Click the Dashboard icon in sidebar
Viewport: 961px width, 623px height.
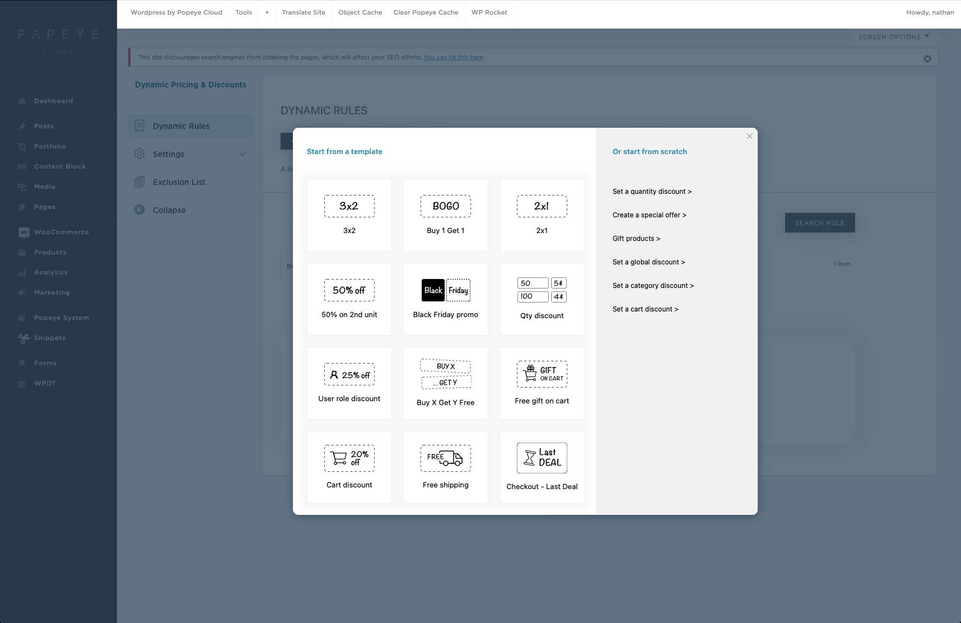point(22,101)
